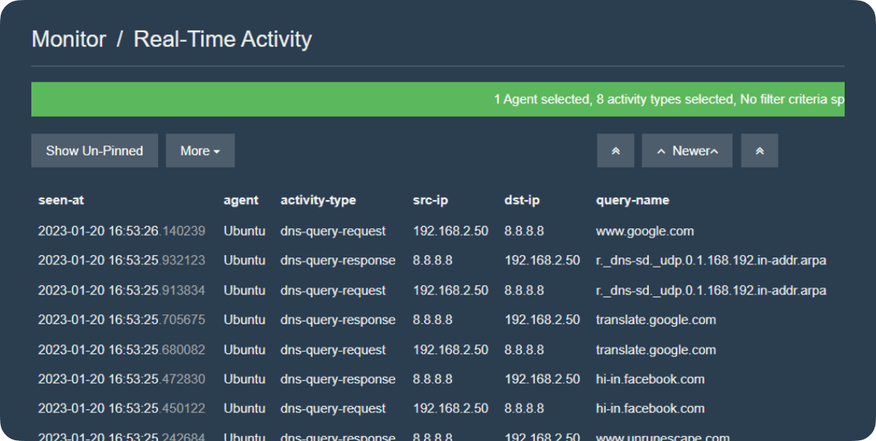Click www.google.com in query-name column

[x=645, y=231]
